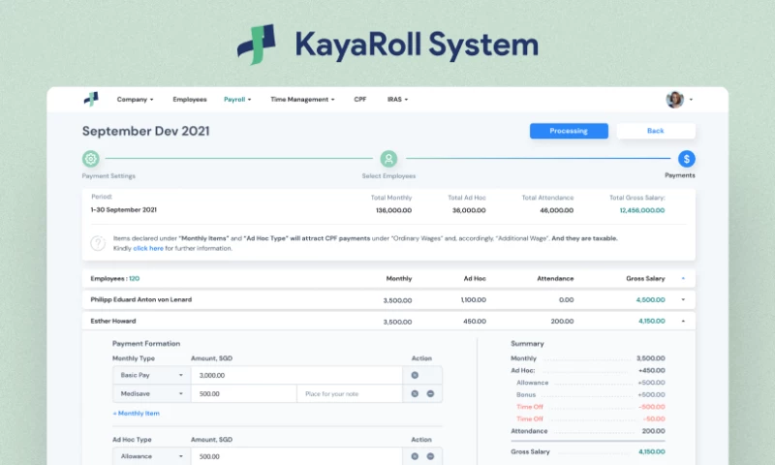
Task: Click the Total Attendance value 46,000.00
Action: [556, 210]
